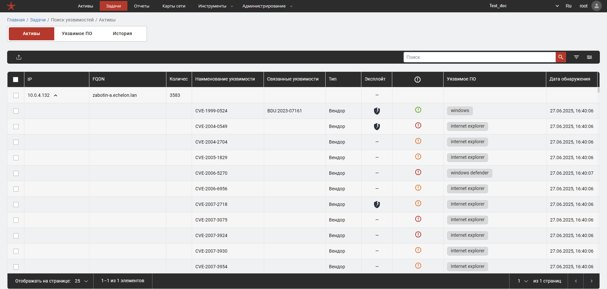Open column settings sliders icon
Image resolution: width=607 pixels, height=289 pixels.
click(x=589, y=57)
